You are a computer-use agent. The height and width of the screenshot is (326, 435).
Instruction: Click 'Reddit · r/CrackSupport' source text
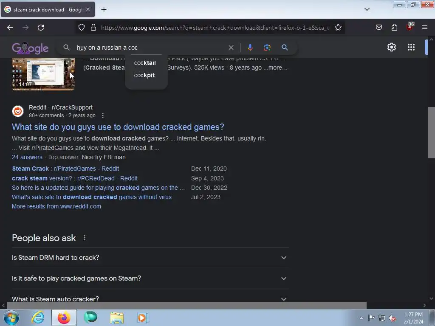(61, 107)
